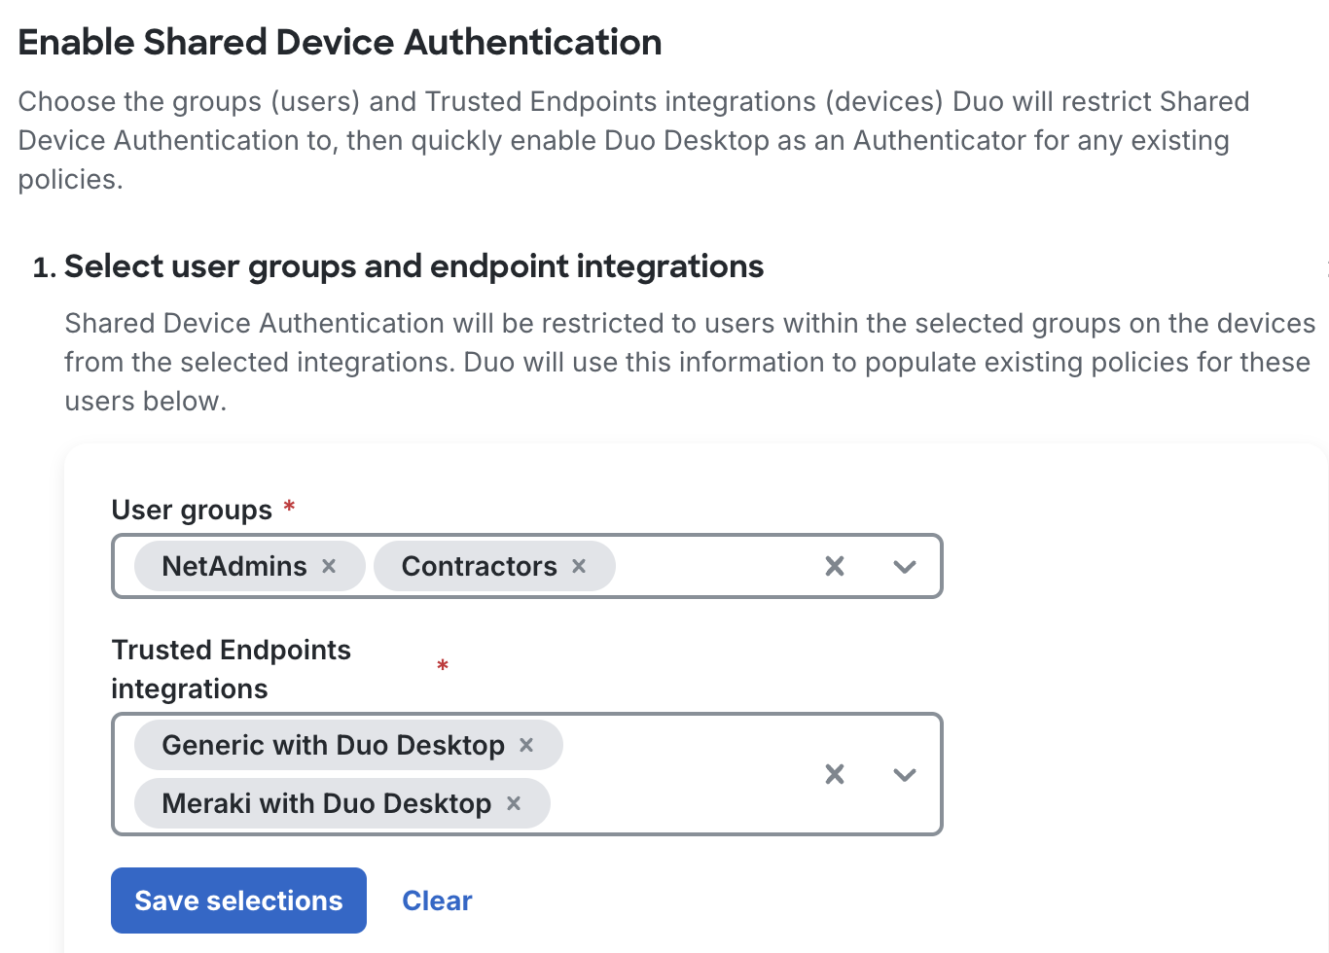The image size is (1329, 953).
Task: Remove Generic with Duo Desktop chip
Action: coord(526,745)
